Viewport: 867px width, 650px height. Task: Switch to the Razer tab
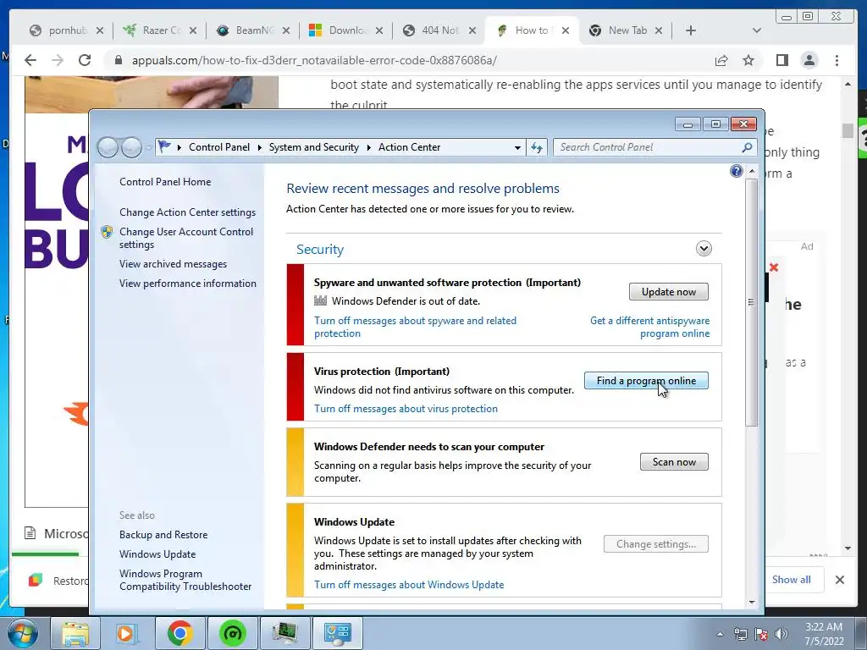[160, 30]
